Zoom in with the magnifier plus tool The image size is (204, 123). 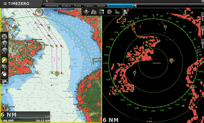click(4, 44)
